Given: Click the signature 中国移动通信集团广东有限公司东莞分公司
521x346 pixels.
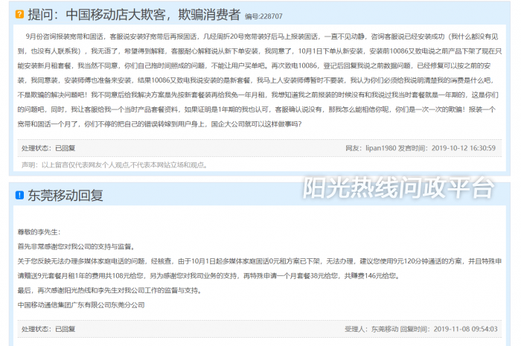Looking at the screenshot, I should pos(81,305).
